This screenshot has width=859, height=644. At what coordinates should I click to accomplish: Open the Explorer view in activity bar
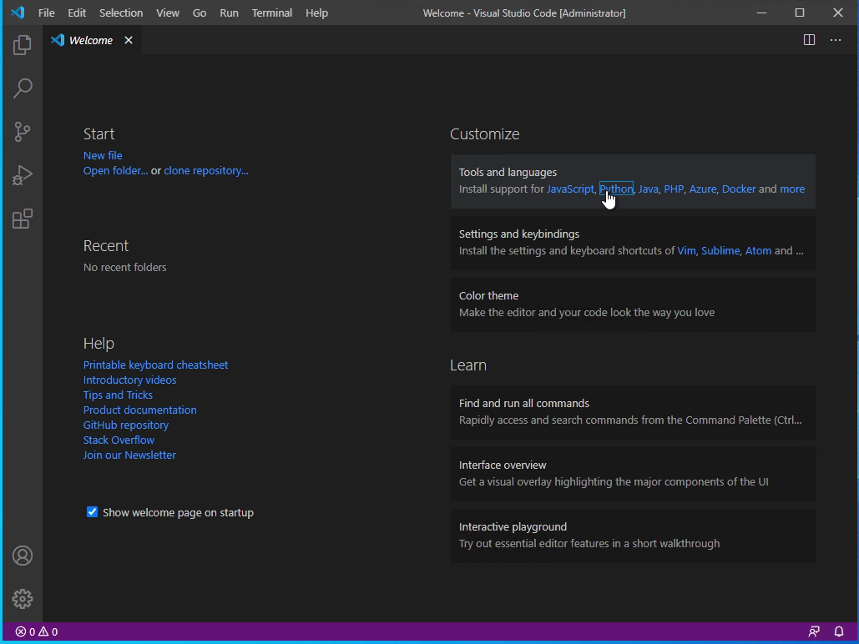coord(23,45)
